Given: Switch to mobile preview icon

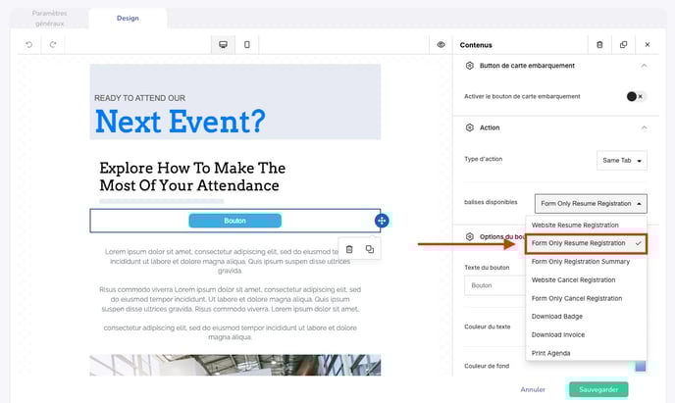Looking at the screenshot, I should click(247, 44).
